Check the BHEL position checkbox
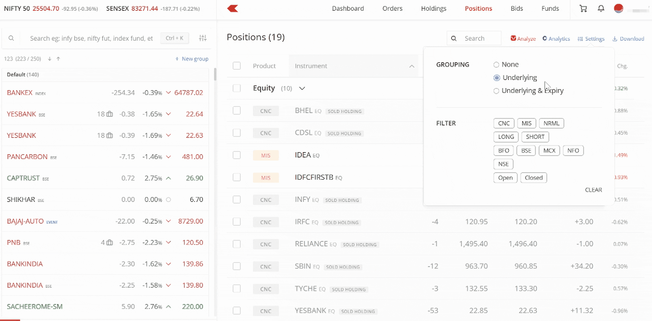The height and width of the screenshot is (321, 652). (236, 111)
